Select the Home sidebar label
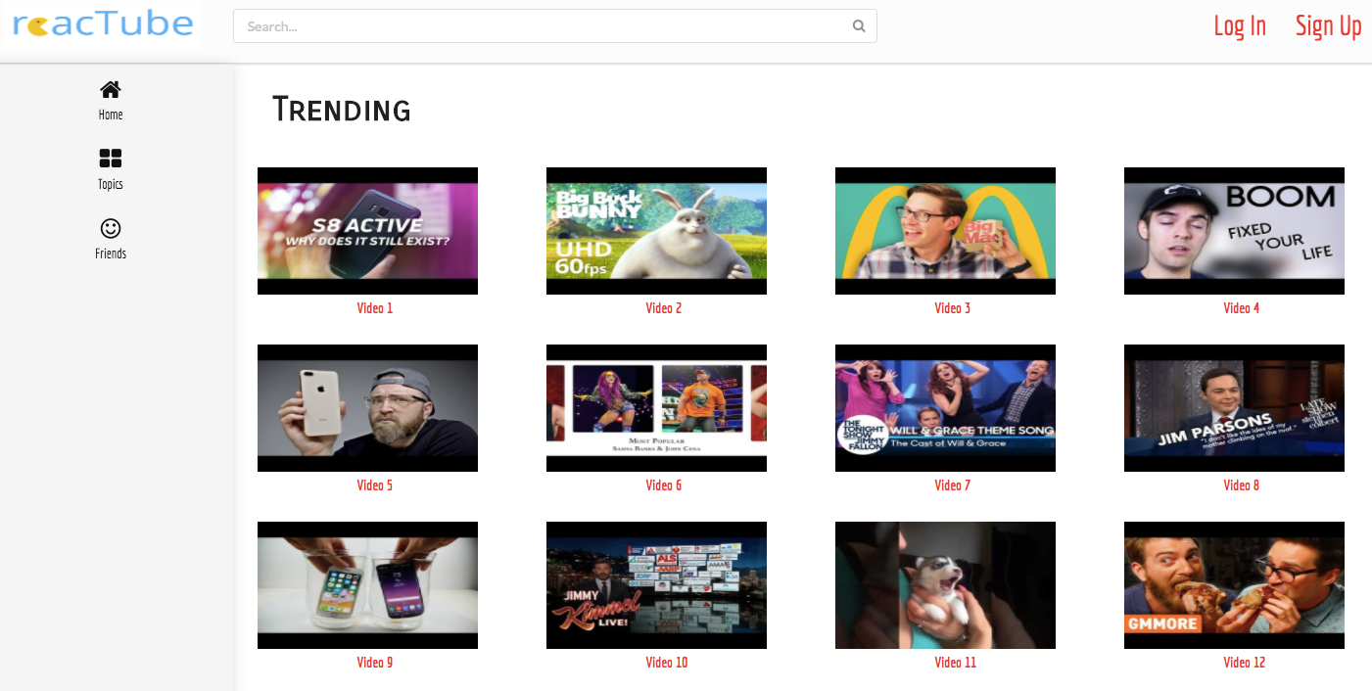Image resolution: width=1372 pixels, height=691 pixels. [x=111, y=115]
